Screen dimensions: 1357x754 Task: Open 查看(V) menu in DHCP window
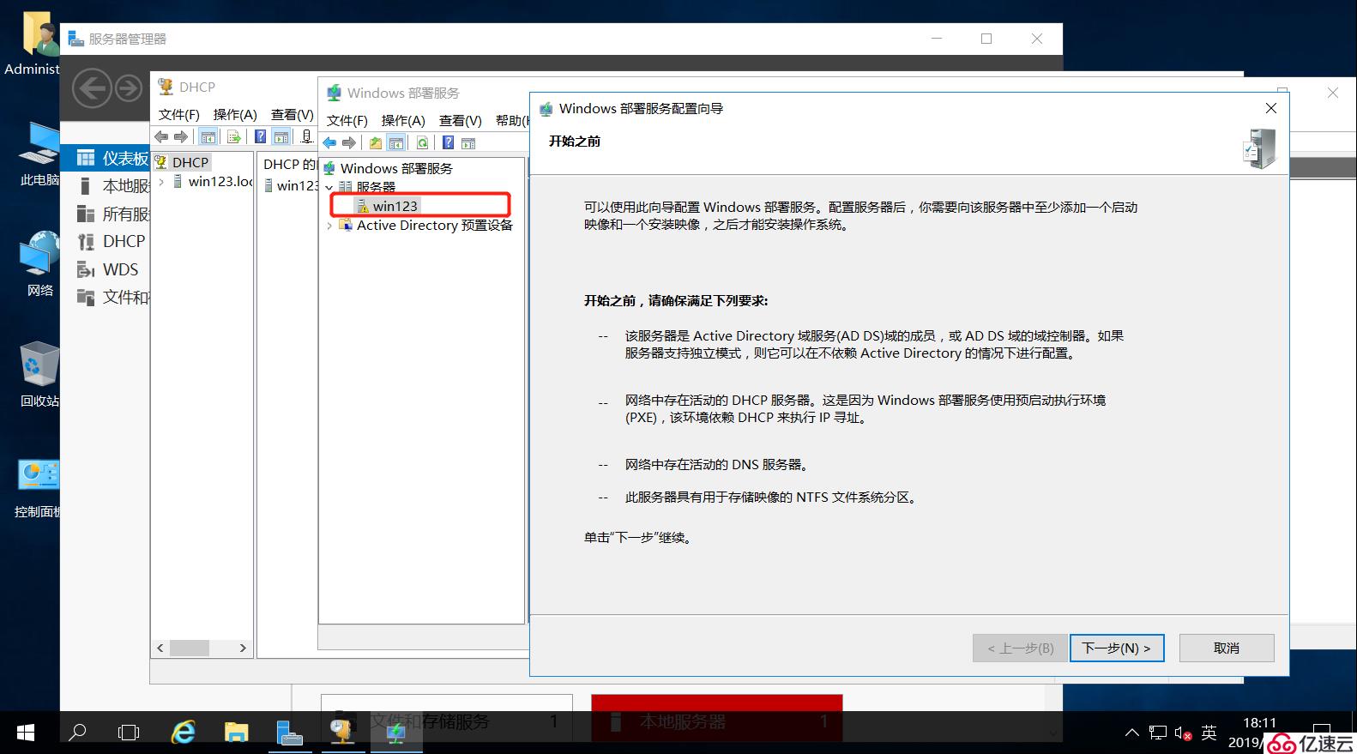click(293, 115)
